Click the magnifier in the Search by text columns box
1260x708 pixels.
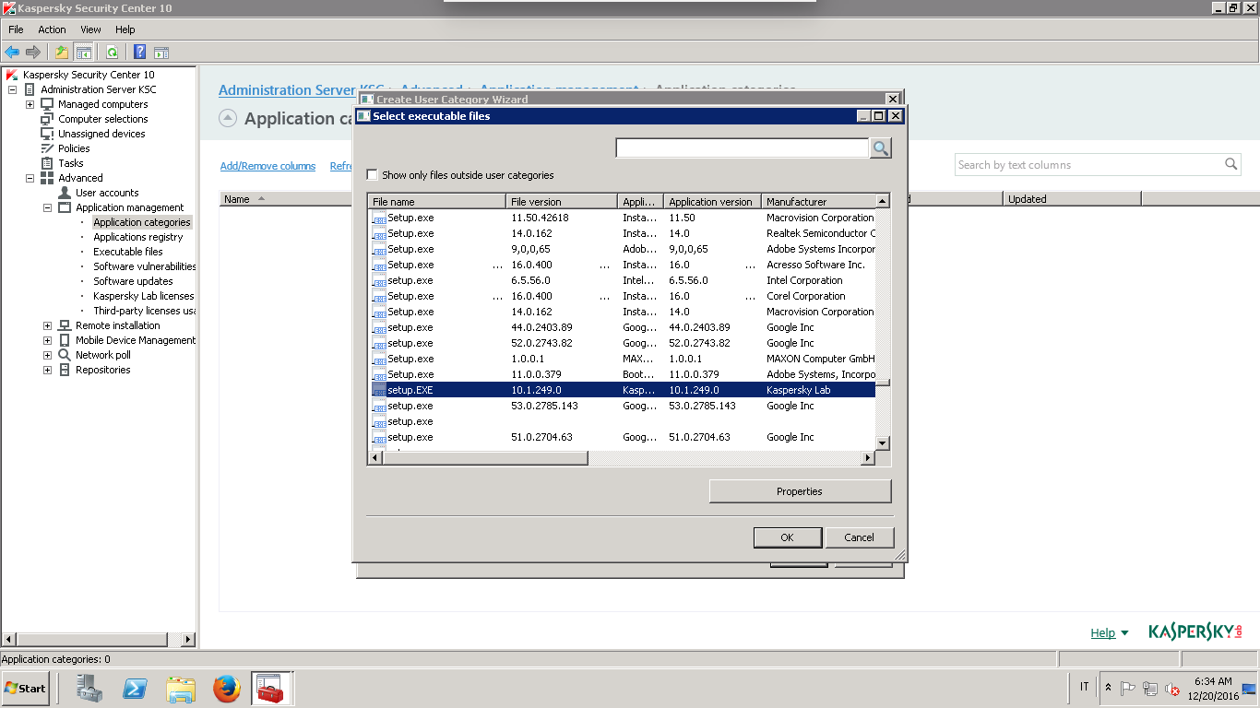pos(1230,164)
